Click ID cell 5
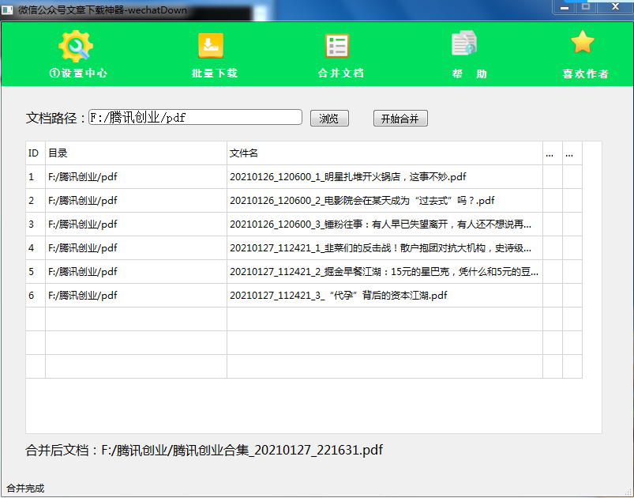This screenshot has width=634, height=498. point(36,272)
